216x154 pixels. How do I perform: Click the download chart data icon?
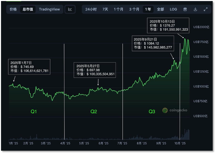[x=195, y=9]
